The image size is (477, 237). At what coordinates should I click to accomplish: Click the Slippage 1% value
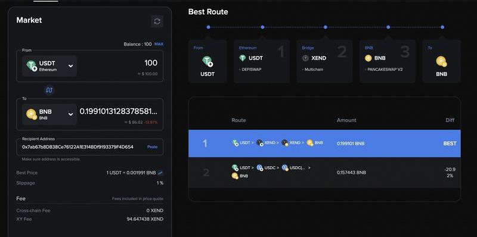(x=160, y=183)
